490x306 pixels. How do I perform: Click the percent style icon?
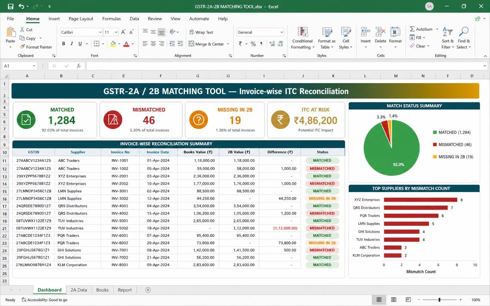[253, 44]
